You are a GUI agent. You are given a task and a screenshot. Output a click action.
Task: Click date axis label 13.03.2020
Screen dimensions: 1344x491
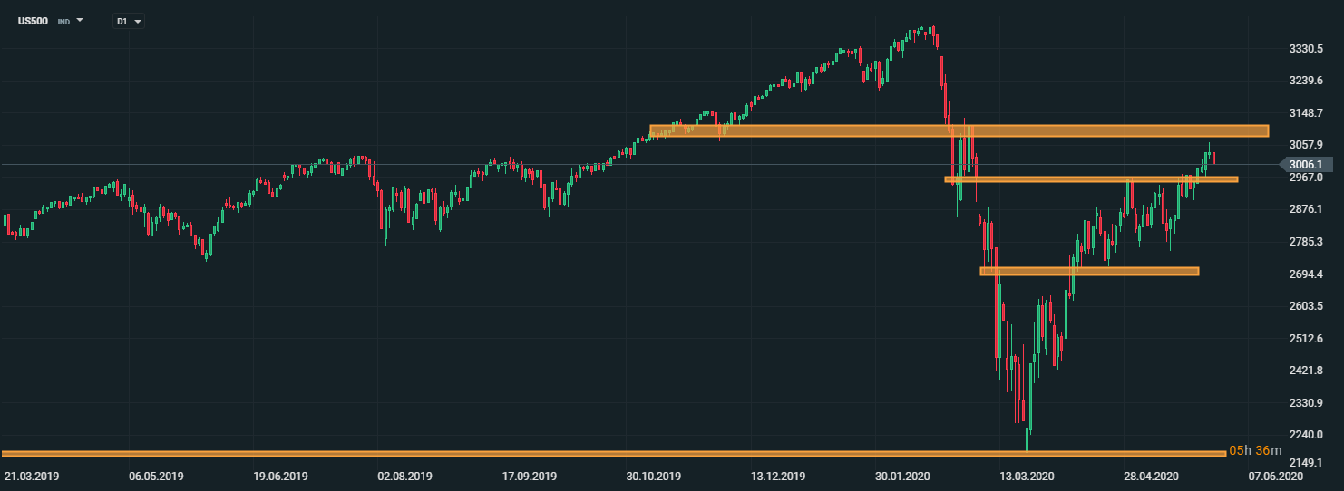tap(1027, 476)
